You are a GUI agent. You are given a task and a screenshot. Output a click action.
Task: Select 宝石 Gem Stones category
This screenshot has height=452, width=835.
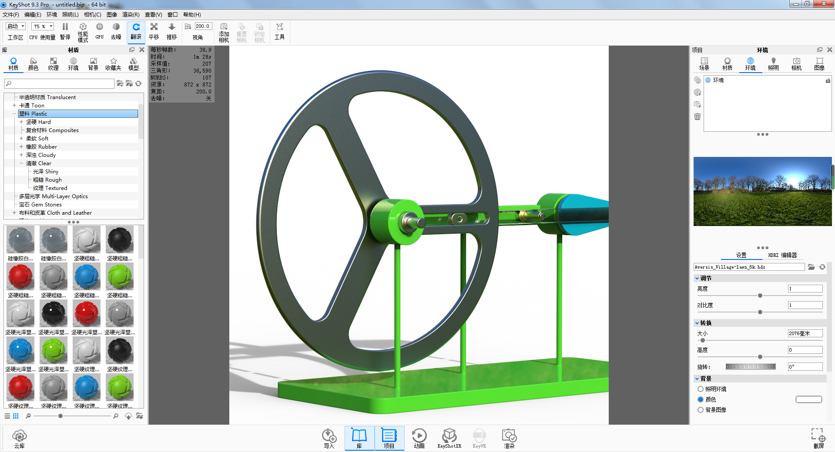click(40, 204)
